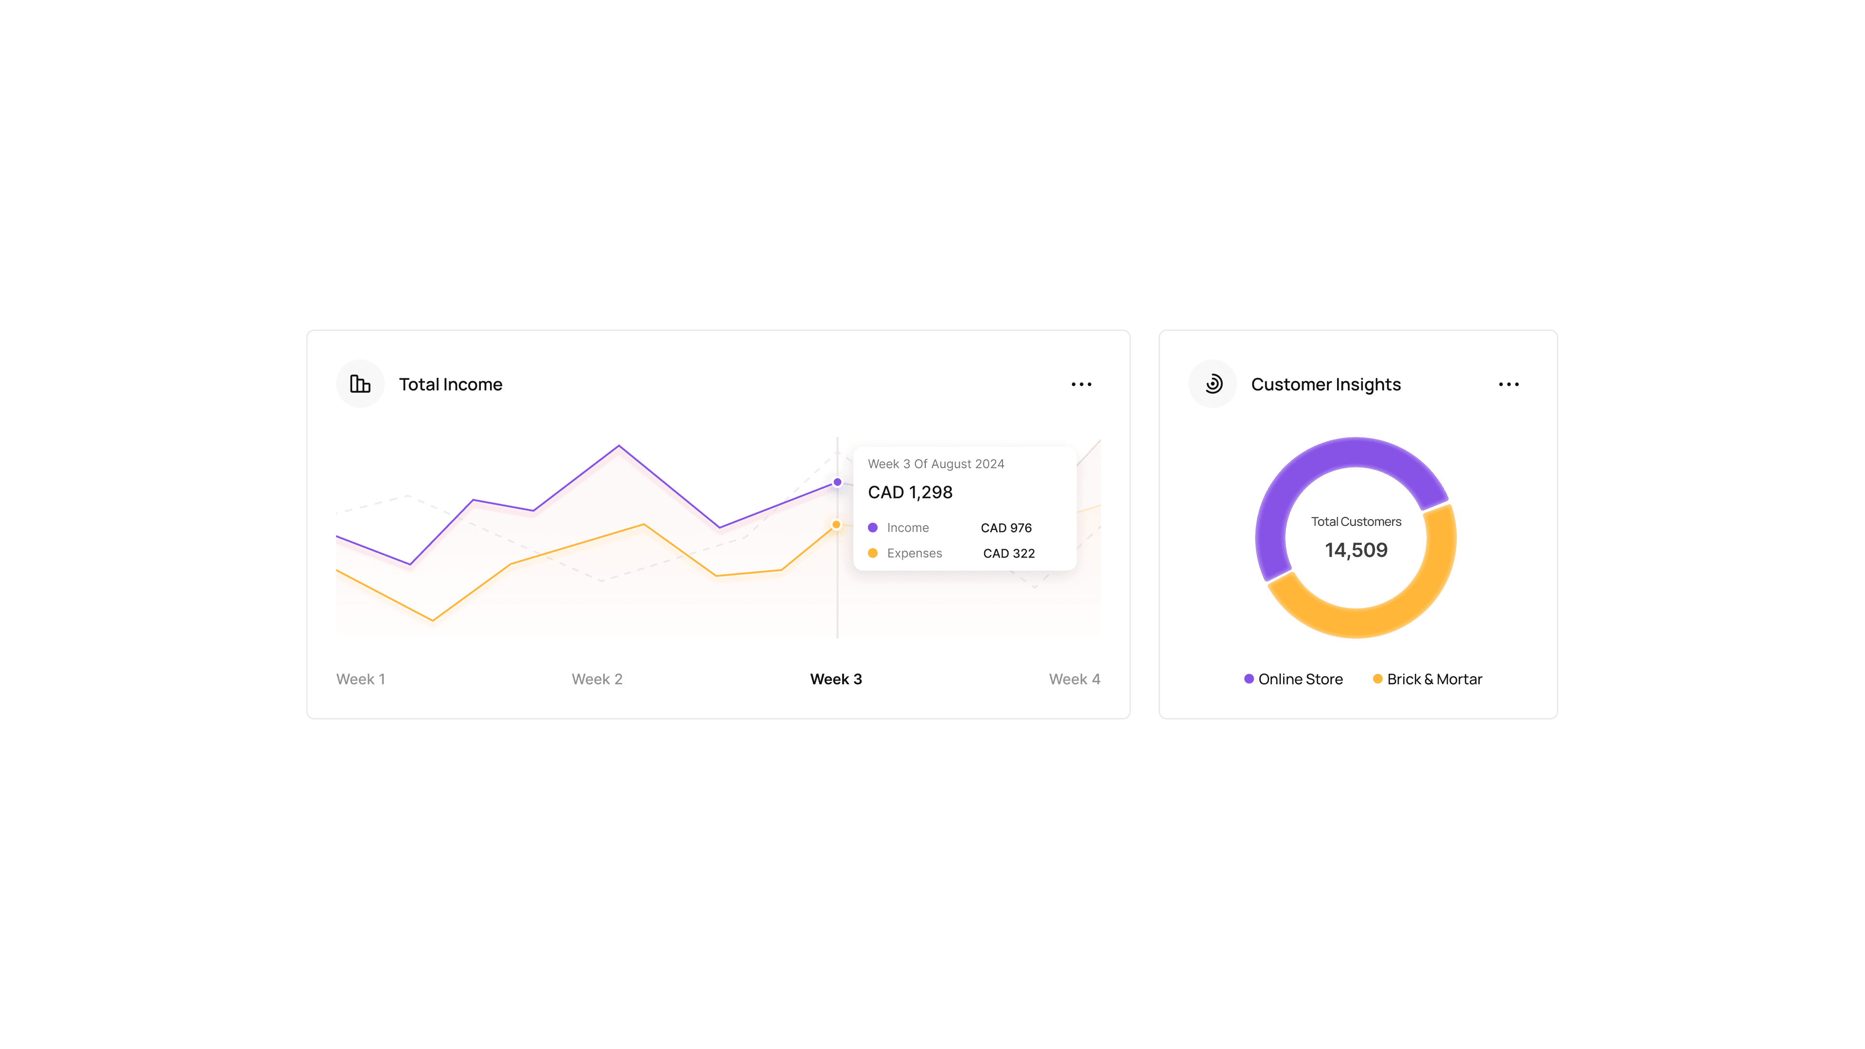Click the Customer Insights radial icon
Screen dimensions: 1865x1049
[x=1213, y=384]
